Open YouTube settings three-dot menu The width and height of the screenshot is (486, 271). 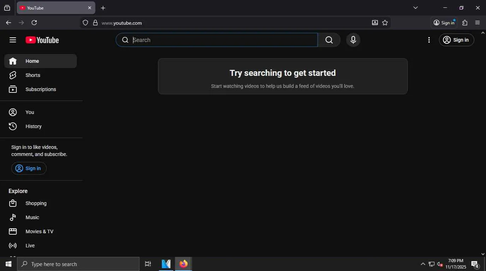429,40
